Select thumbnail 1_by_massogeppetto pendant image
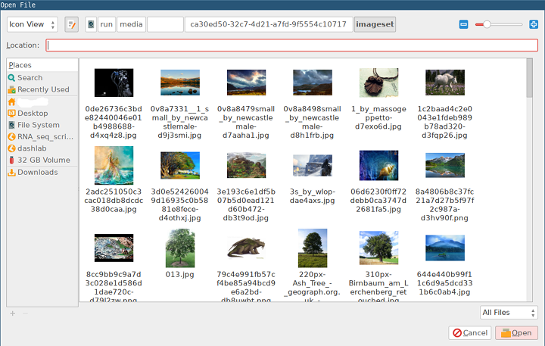545x346 pixels. pos(378,83)
